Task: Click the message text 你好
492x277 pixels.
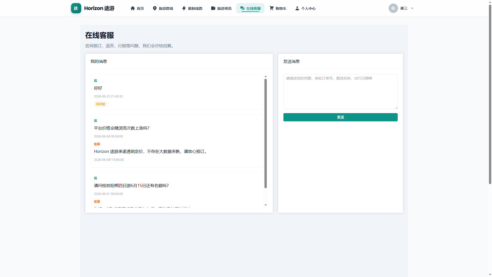Action: (x=98, y=88)
